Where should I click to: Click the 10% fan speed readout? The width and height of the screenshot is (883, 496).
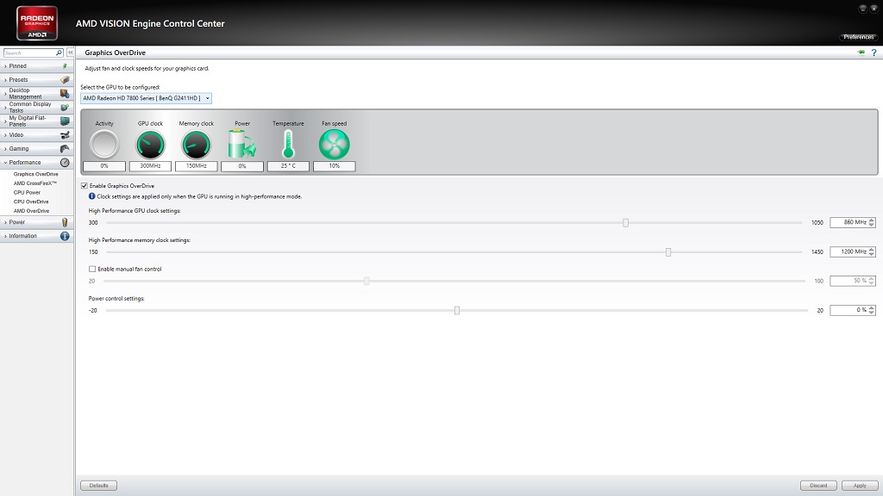click(x=334, y=166)
